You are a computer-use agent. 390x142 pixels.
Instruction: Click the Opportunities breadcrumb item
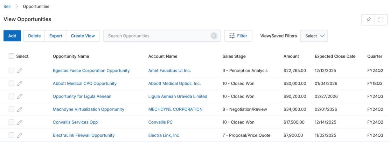click(36, 6)
